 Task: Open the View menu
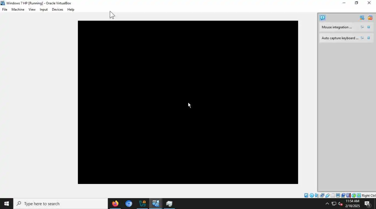pyautogui.click(x=32, y=10)
